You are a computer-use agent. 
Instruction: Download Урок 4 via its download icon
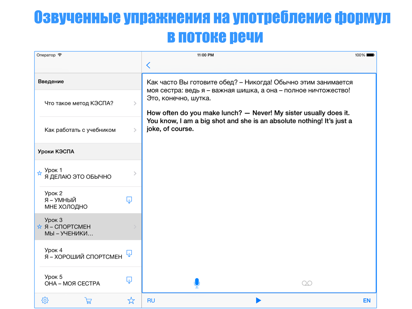(x=129, y=253)
